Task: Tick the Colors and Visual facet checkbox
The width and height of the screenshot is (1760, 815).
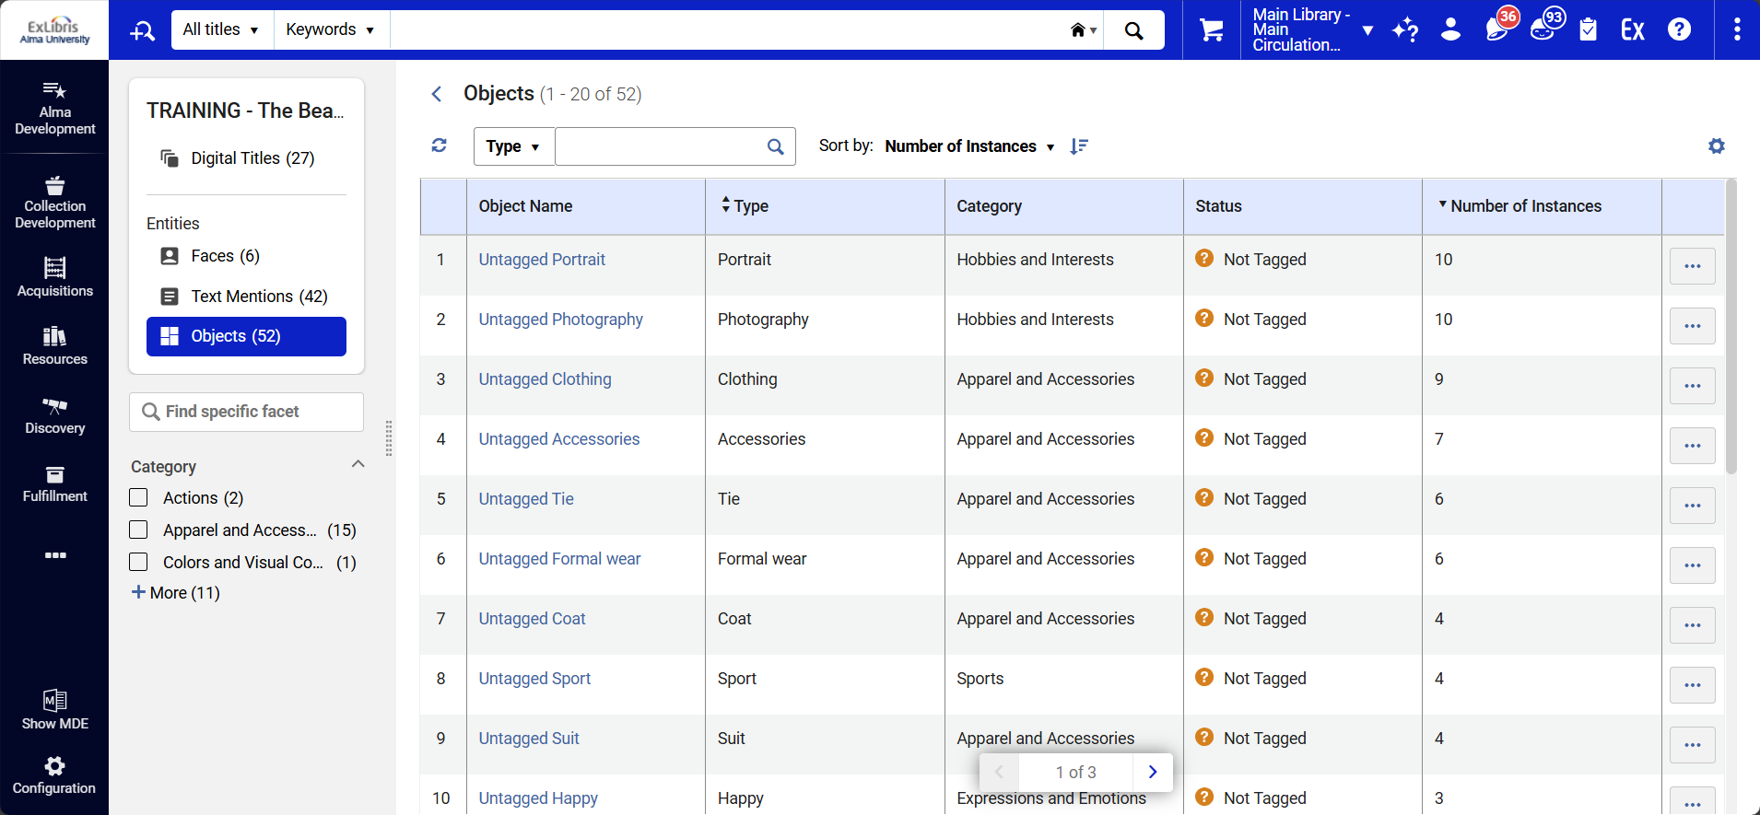Action: 139,563
